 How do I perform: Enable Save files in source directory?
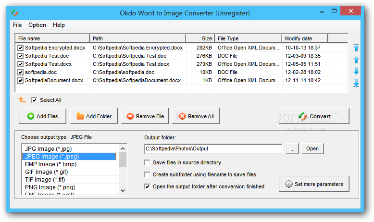[147, 162]
